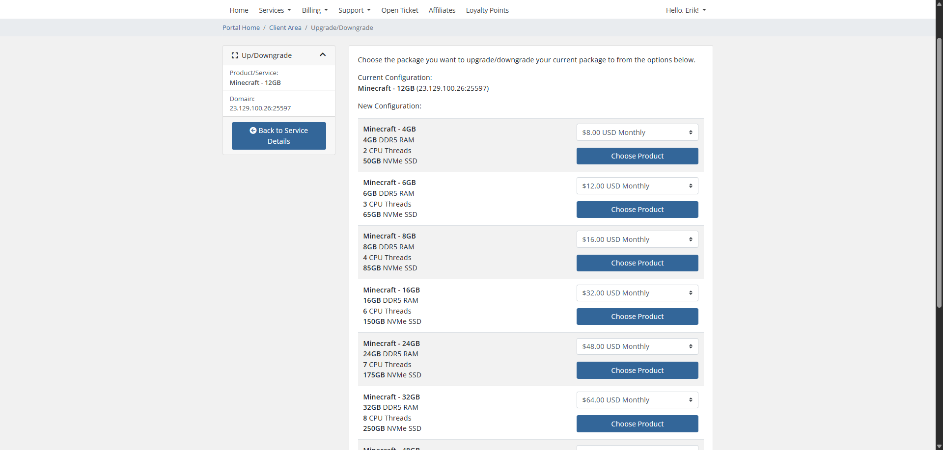
Task: Open billing cycle dropdown for Minecraft 4GB
Action: [637, 132]
